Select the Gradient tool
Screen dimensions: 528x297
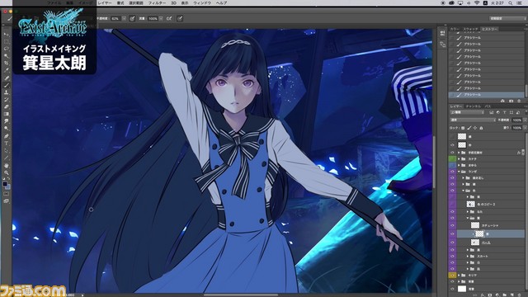(x=6, y=114)
